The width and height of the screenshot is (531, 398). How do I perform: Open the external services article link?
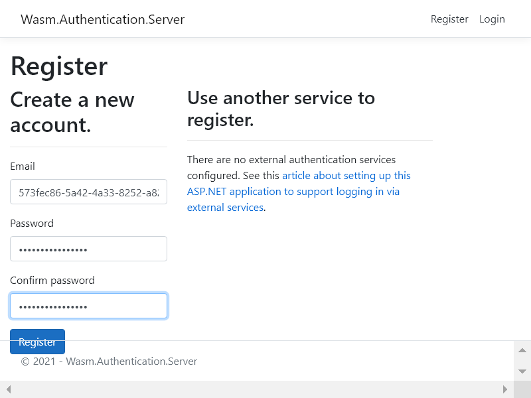[x=298, y=192]
